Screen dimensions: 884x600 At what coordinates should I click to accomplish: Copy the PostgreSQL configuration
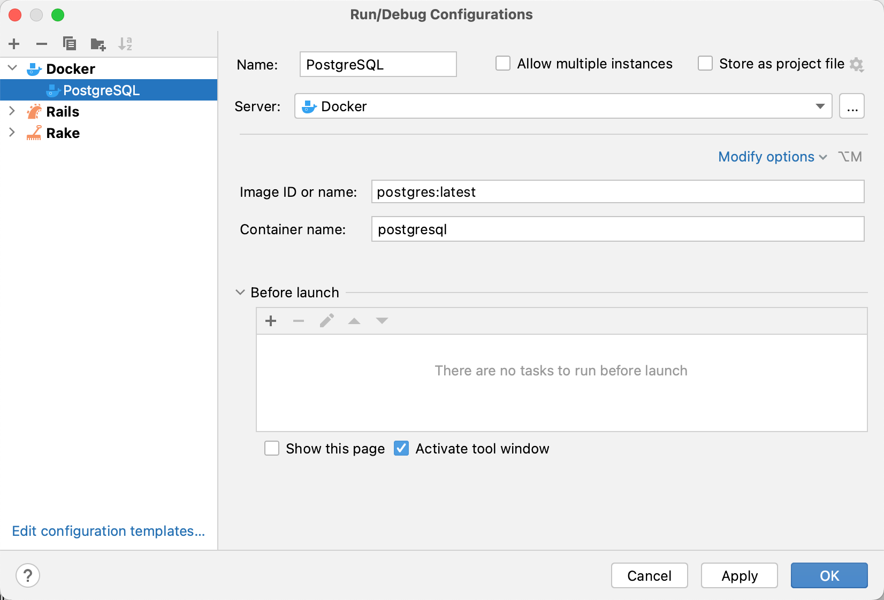pos(70,44)
